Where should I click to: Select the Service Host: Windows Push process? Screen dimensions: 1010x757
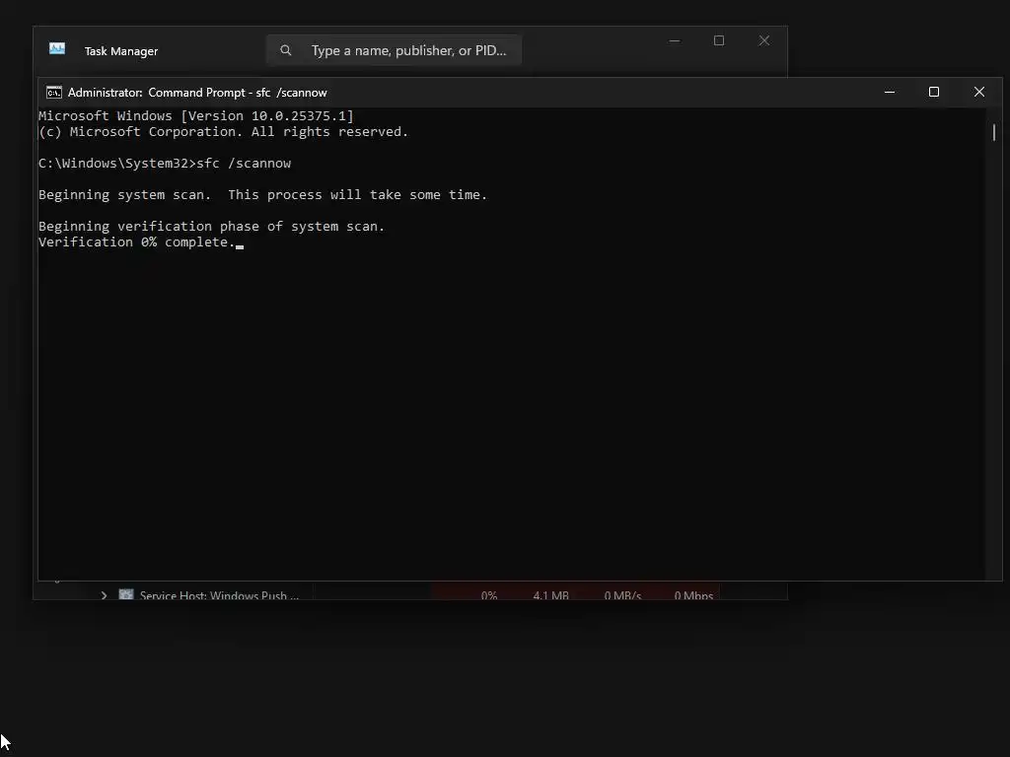(x=219, y=595)
